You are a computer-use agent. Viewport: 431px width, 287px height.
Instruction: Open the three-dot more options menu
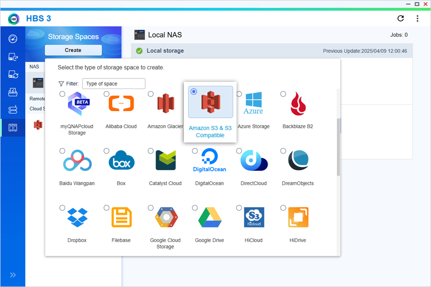pos(417,18)
